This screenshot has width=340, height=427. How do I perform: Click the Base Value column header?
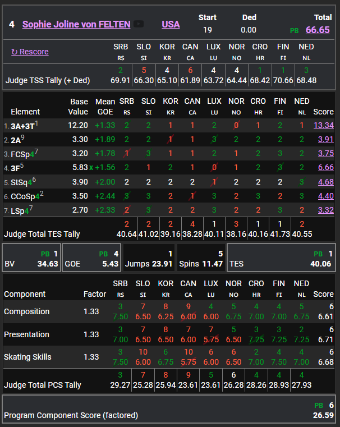(x=79, y=107)
